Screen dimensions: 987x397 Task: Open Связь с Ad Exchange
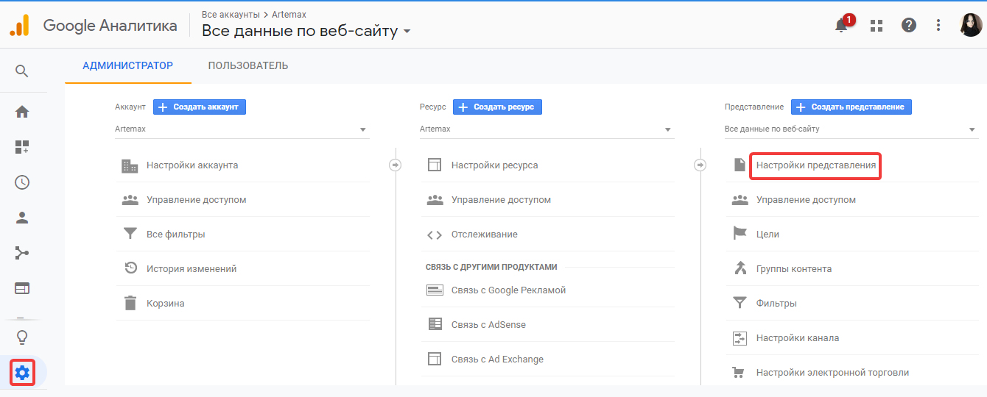[497, 360]
